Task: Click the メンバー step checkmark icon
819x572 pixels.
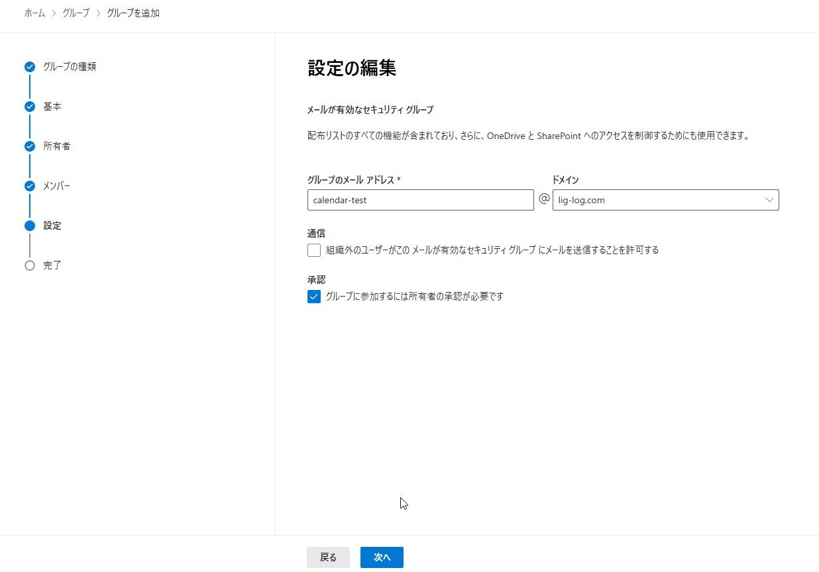Action: tap(29, 186)
